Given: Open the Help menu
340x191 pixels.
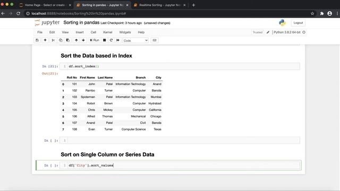Looking at the screenshot, I should point(141,32).
